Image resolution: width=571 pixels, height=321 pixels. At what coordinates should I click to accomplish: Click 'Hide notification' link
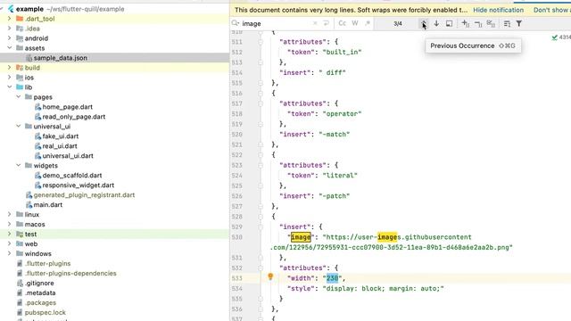point(498,10)
